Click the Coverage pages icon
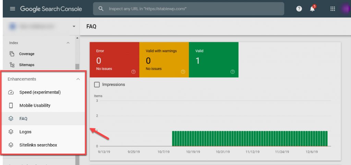Viewport: 351px width, 165px height. [x=12, y=54]
